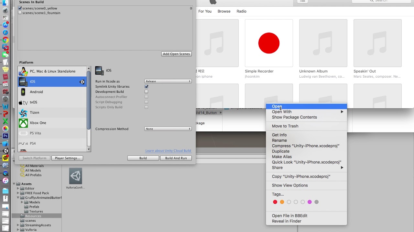Image resolution: width=414 pixels, height=232 pixels.
Task: Select the Android platform icon
Action: 23,92
